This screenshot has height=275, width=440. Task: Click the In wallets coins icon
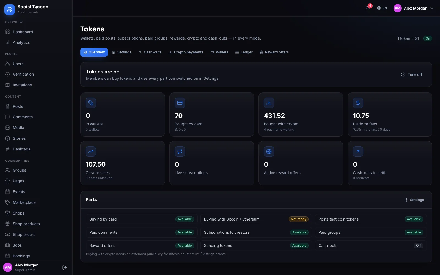91,103
